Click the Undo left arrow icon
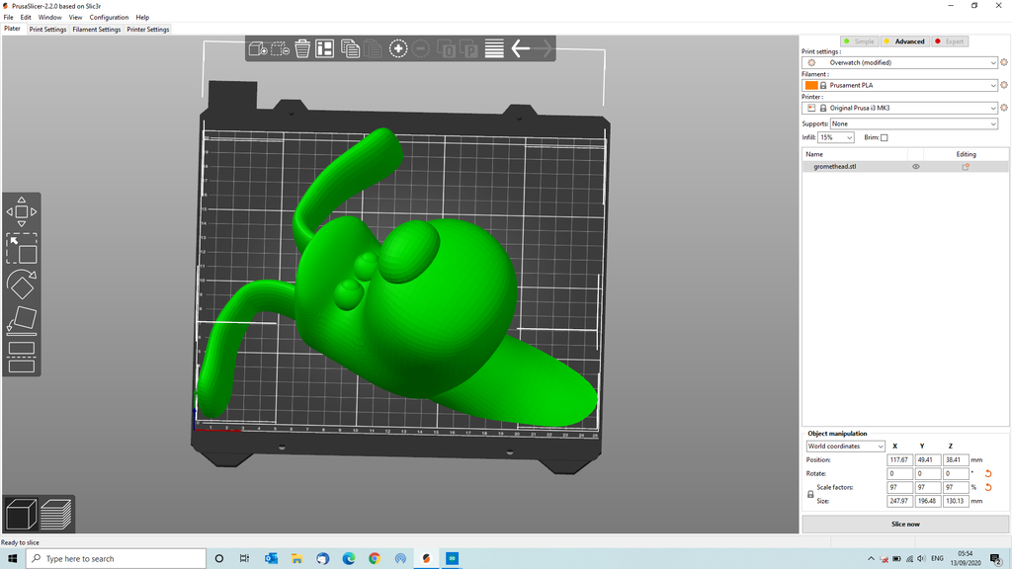The image size is (1012, 569). [x=520, y=48]
